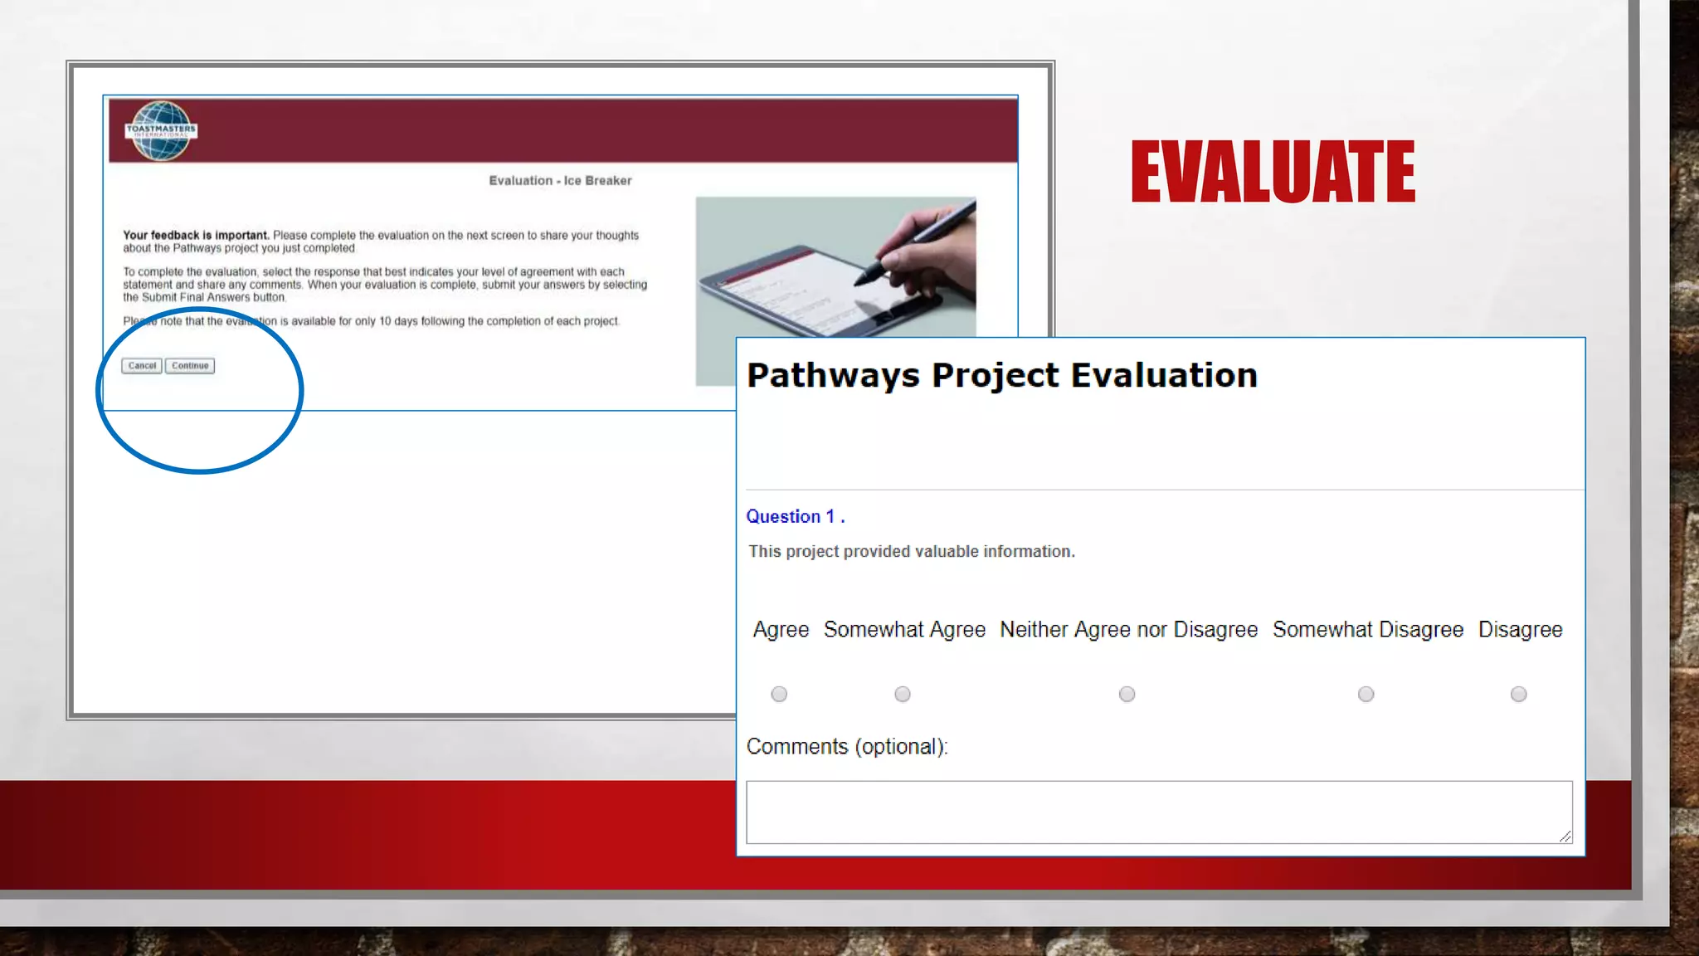Click the Somewhat Disagree column label

click(x=1367, y=630)
